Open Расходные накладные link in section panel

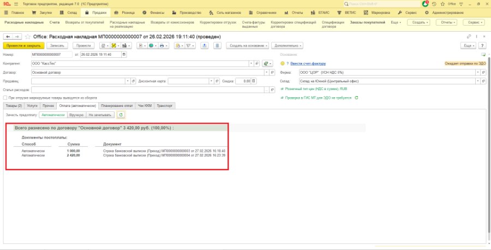pos(24,22)
